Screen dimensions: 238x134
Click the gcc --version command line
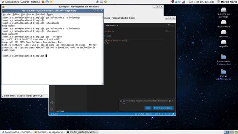pos(32,37)
